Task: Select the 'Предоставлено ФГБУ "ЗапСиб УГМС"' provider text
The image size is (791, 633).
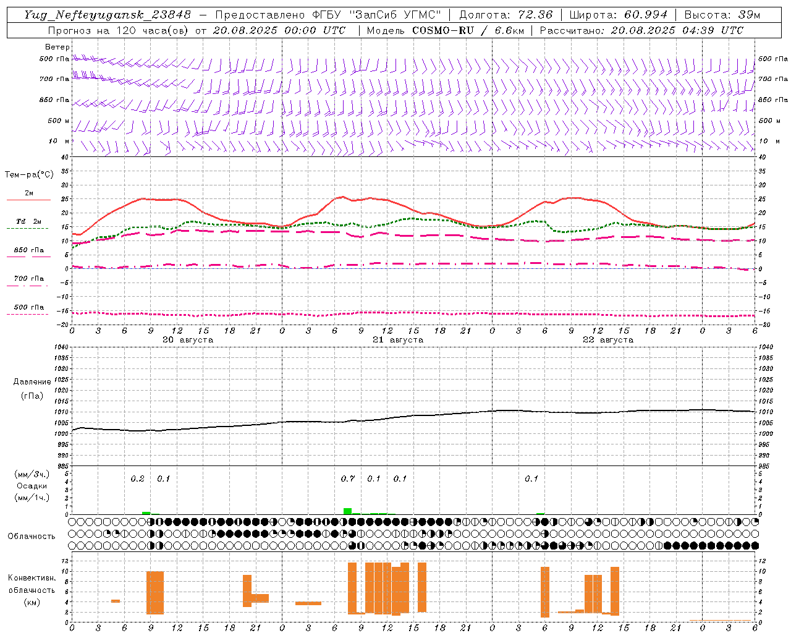Action: click(x=328, y=15)
